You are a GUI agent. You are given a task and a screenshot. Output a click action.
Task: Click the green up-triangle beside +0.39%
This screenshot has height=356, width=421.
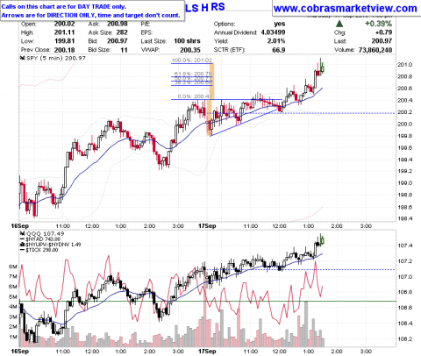(339, 24)
